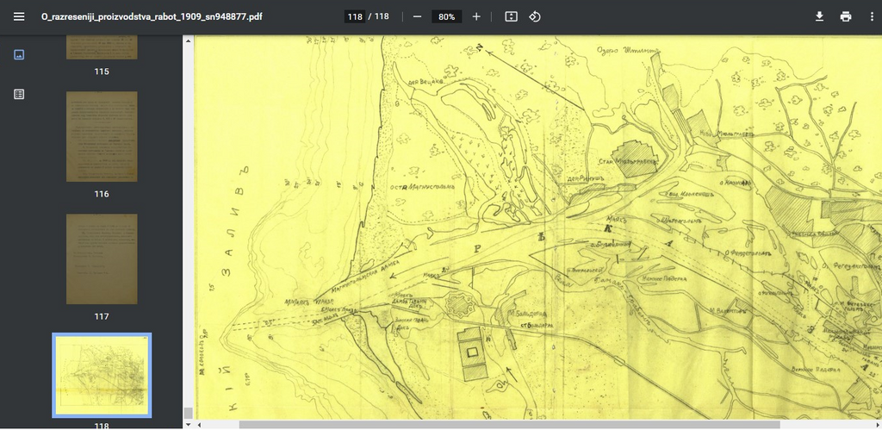Viewport: 882px width, 430px height.
Task: Download the PDF file
Action: pyautogui.click(x=819, y=16)
